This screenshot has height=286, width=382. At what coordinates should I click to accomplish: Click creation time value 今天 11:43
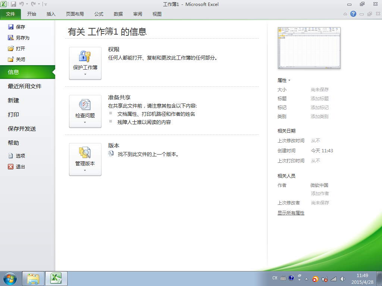coord(322,151)
